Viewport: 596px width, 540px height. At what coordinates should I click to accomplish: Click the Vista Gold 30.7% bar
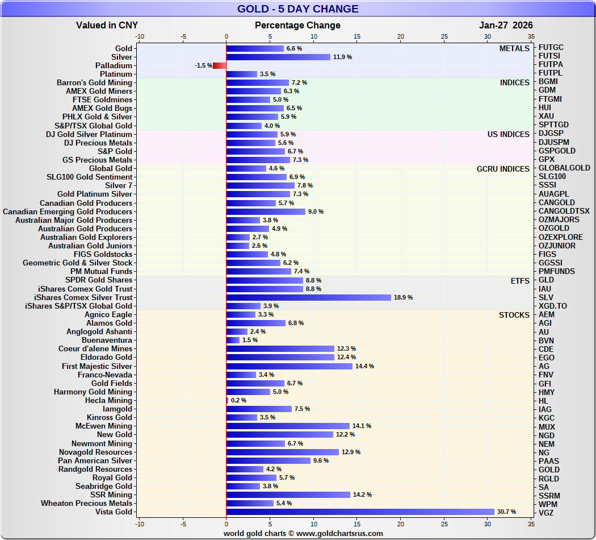click(360, 512)
